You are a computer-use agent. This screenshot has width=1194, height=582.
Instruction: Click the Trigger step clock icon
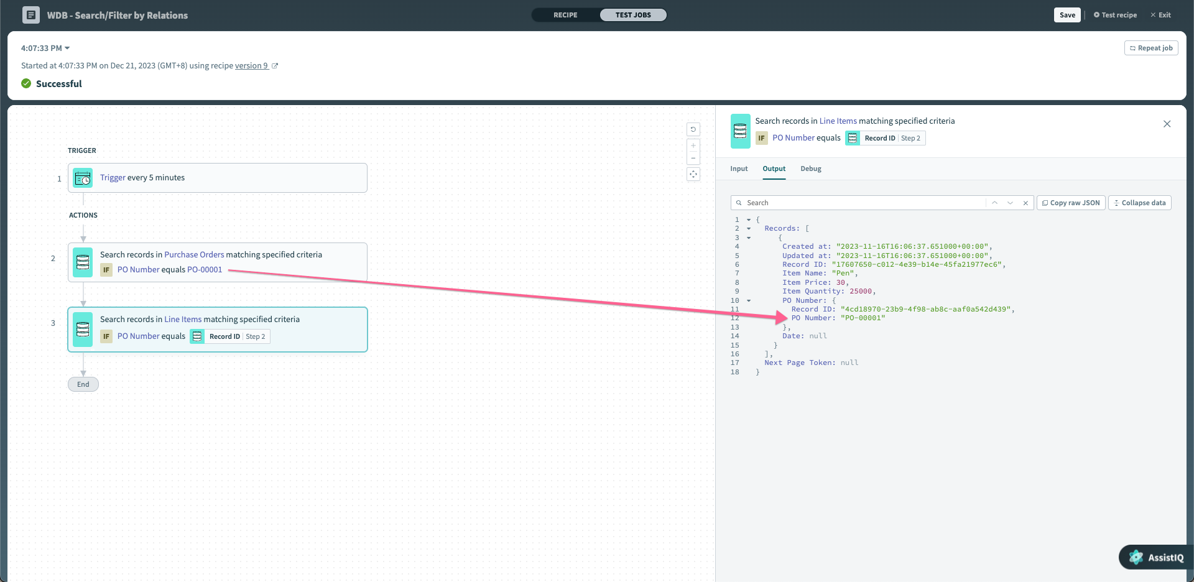[83, 178]
